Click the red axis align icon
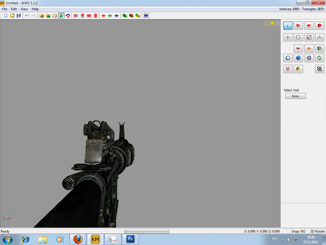326x245 pixels. [x=104, y=16]
